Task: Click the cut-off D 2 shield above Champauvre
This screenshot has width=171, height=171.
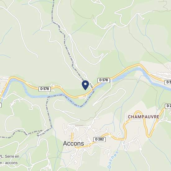Action: pyautogui.click(x=168, y=106)
